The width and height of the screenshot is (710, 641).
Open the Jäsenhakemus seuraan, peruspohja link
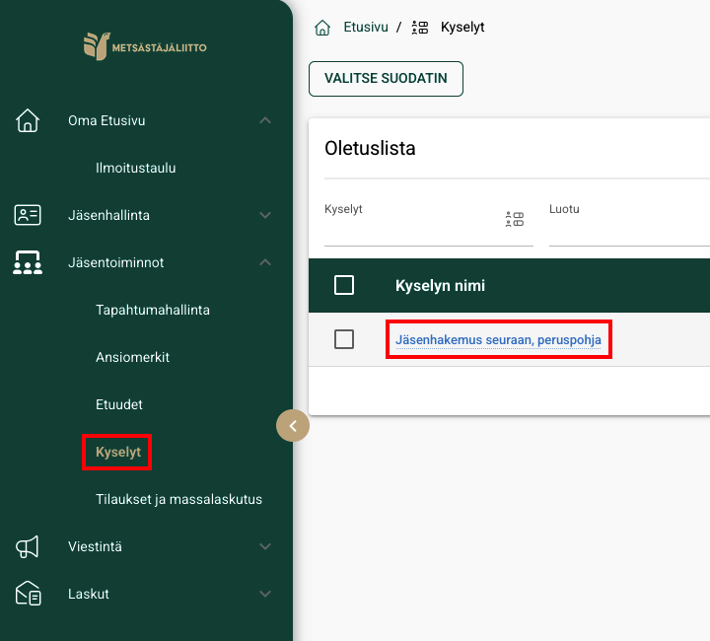(x=499, y=339)
